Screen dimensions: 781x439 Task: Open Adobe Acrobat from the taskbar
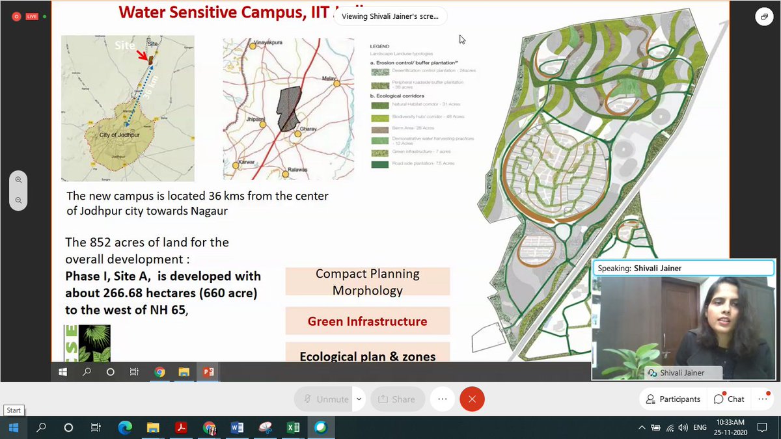coord(181,427)
